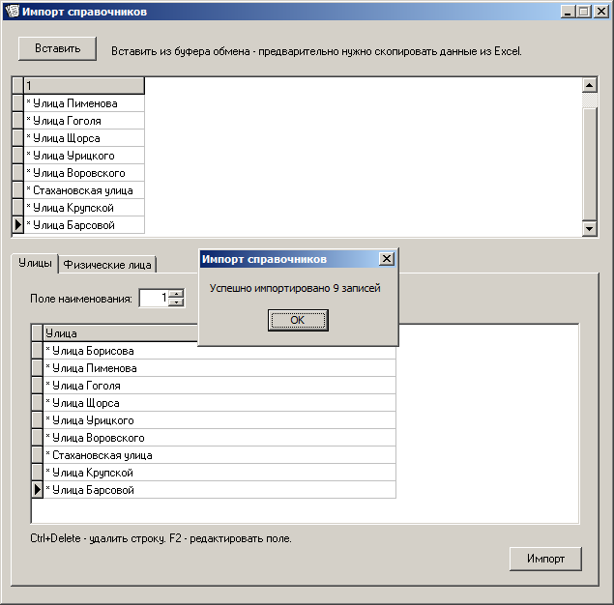This screenshot has height=605, width=614.
Task: Select the Улицы tab
Action: click(36, 263)
